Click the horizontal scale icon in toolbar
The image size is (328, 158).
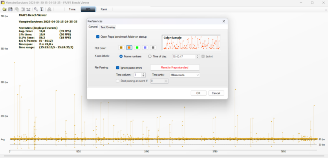28,9
